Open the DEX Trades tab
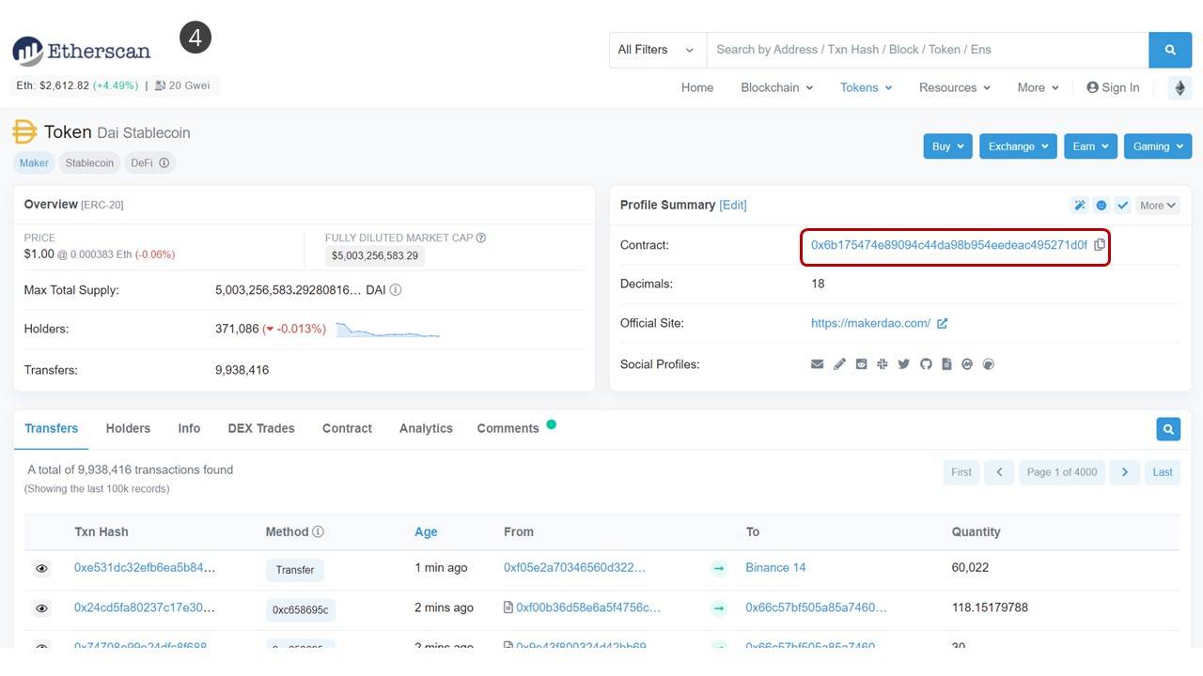 260,428
